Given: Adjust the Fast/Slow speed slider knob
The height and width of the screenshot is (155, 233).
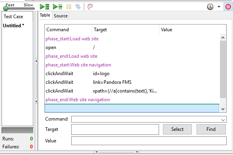Looking at the screenshot, I should (6, 8).
